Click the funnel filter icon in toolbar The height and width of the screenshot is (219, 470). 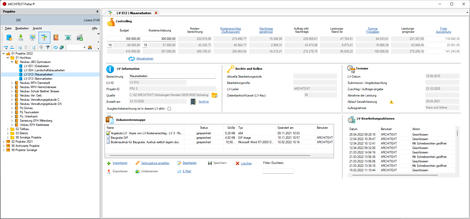coord(48,47)
